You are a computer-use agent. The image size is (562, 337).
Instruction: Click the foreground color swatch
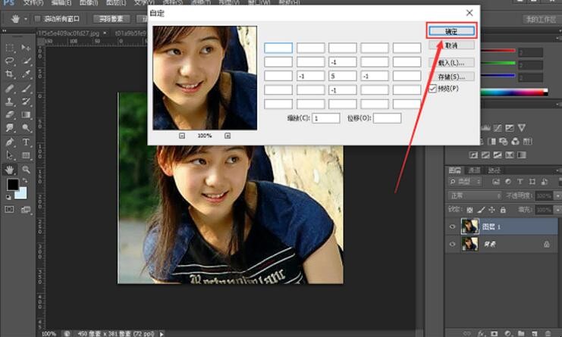[13, 185]
